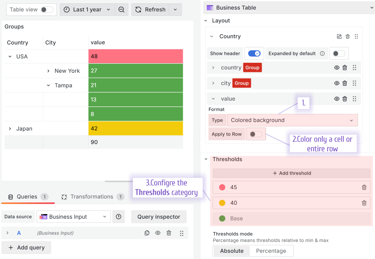Delete the Country layout group via trash icon
The image size is (375, 259).
pos(348,37)
